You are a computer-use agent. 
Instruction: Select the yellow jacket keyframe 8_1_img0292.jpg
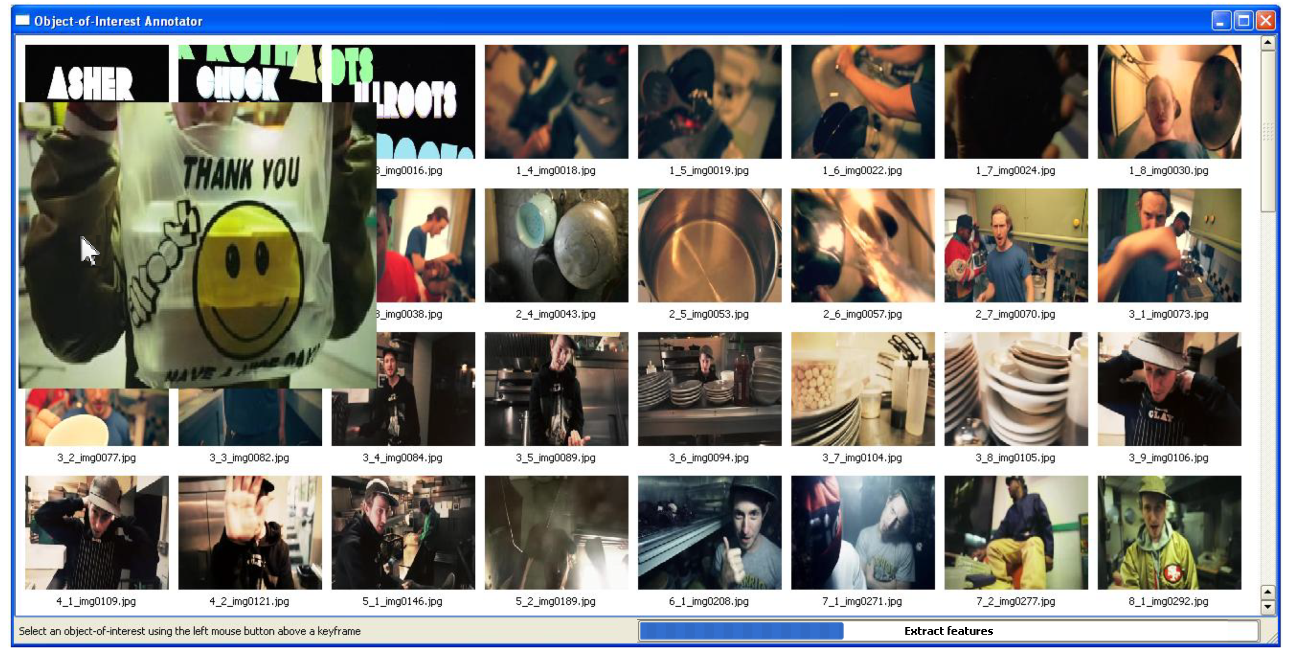click(x=1169, y=532)
